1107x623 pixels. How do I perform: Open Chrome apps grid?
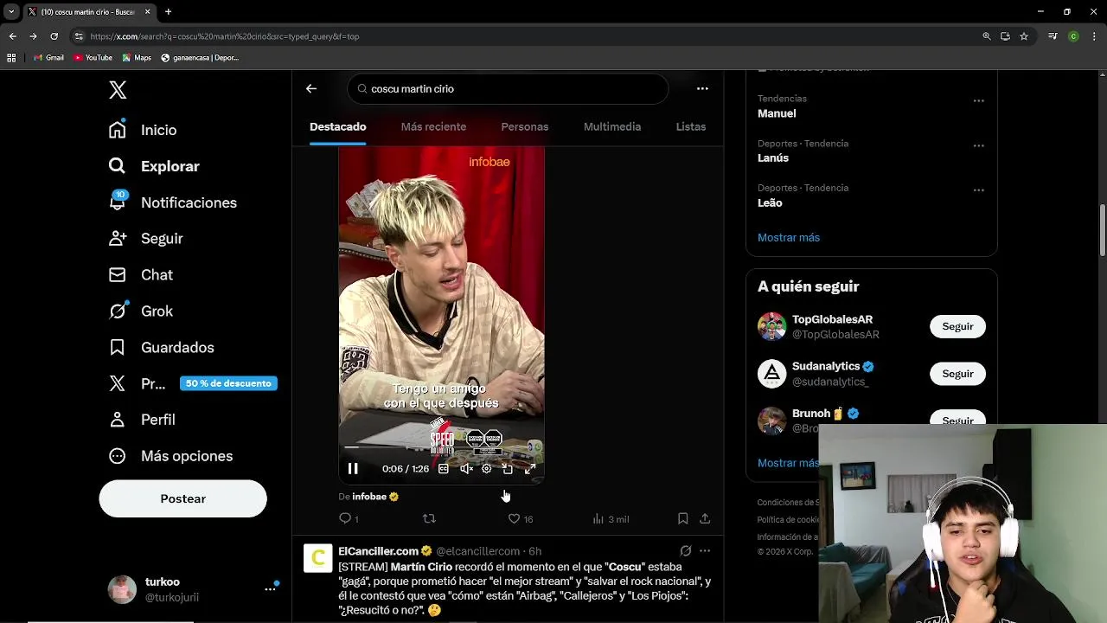pyautogui.click(x=11, y=58)
